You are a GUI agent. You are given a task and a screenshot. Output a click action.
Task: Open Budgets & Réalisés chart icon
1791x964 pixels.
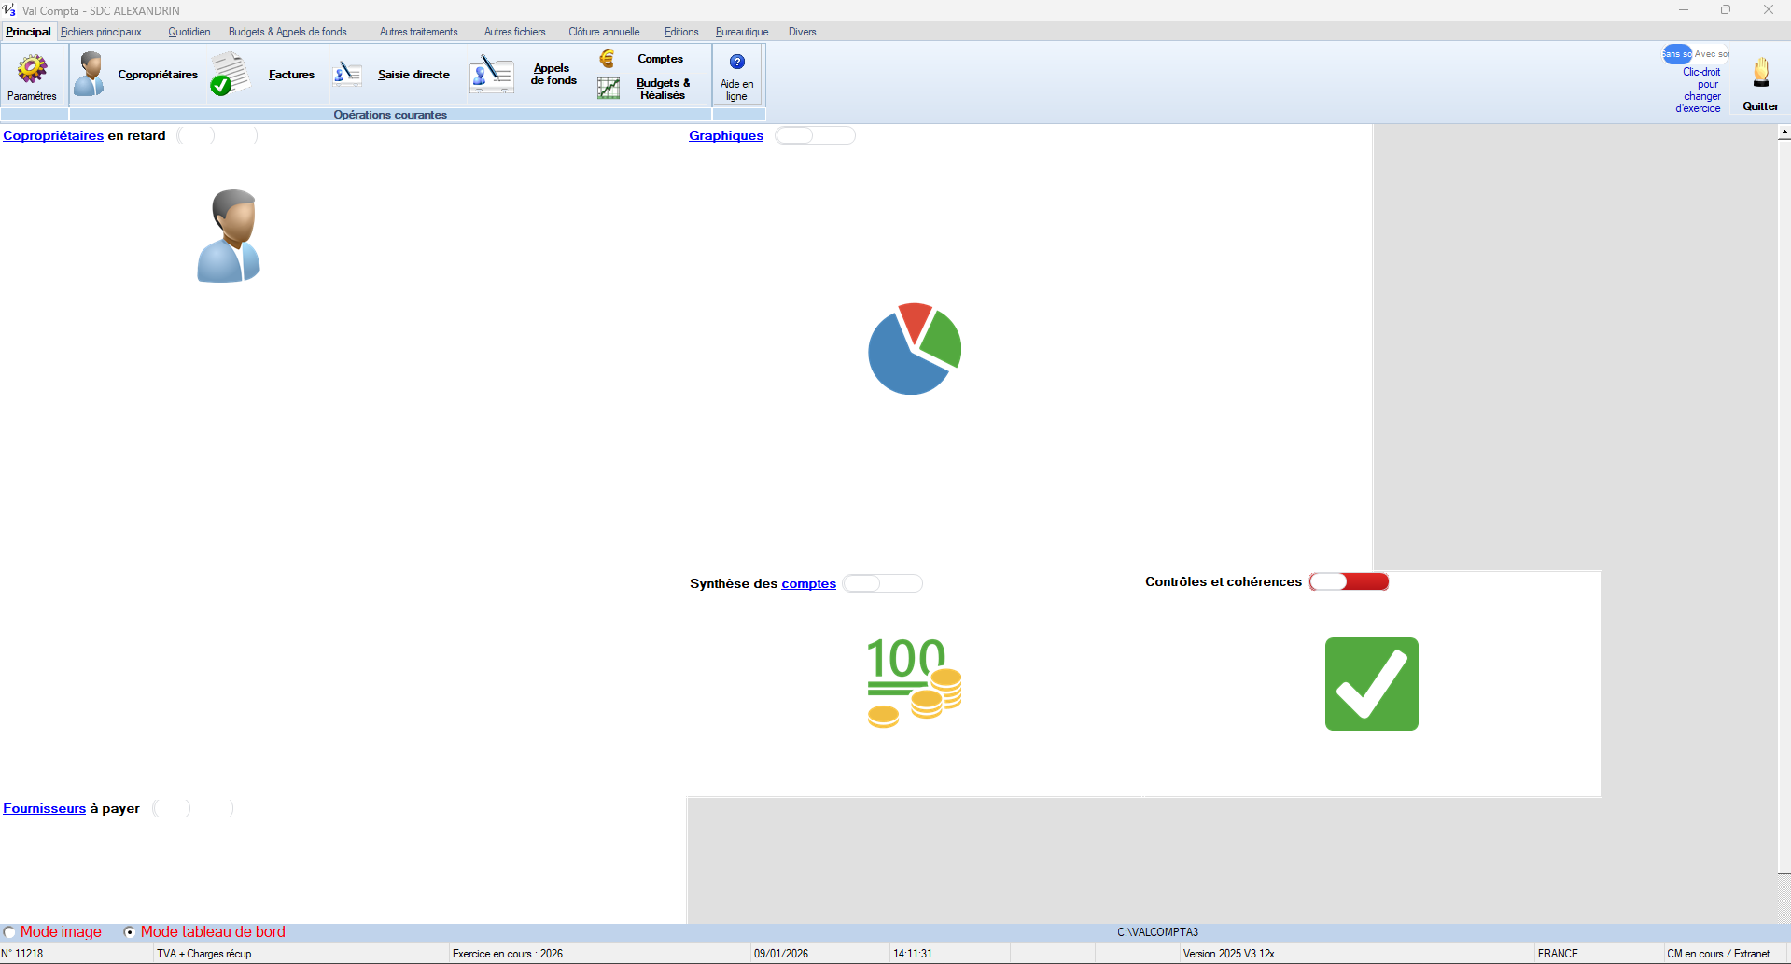tap(609, 89)
